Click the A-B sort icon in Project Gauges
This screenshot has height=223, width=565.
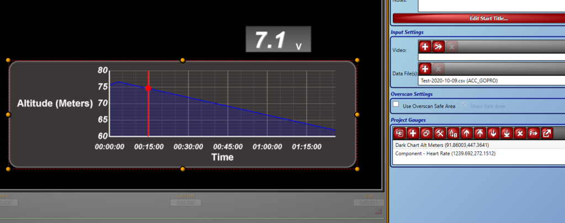(452, 133)
